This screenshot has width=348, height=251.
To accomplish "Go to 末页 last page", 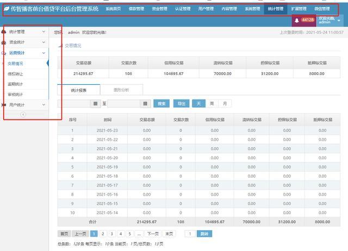I will (x=169, y=234).
